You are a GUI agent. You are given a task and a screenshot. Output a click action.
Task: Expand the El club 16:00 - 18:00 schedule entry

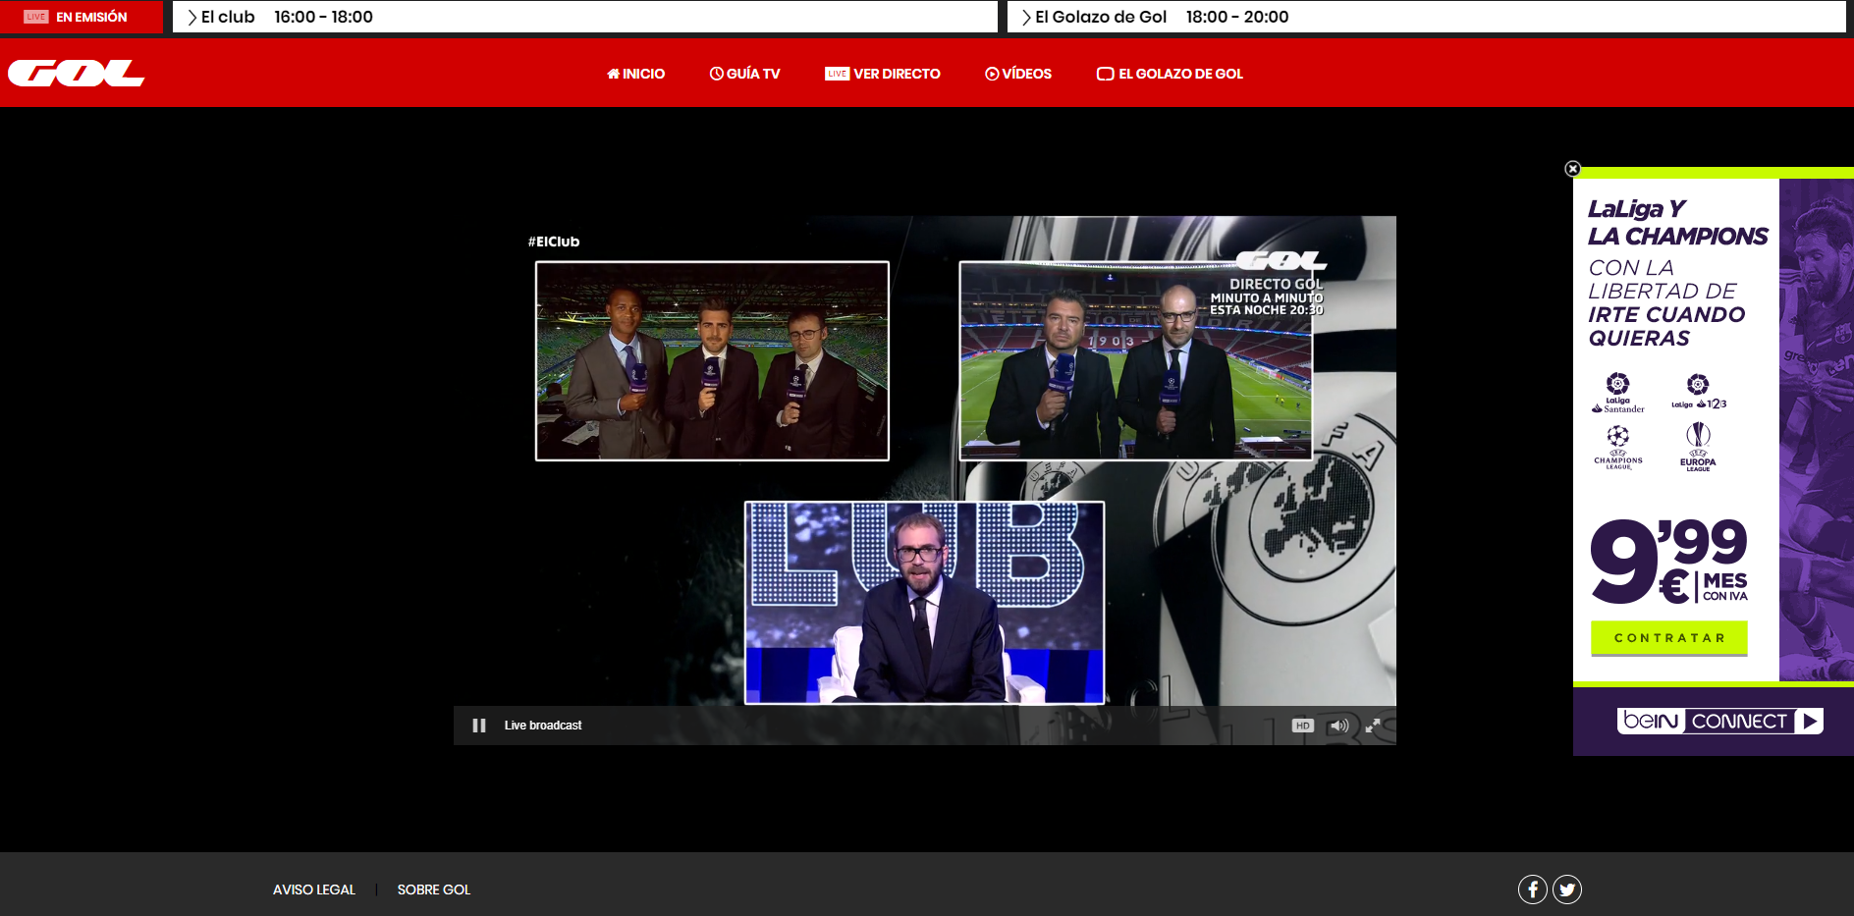585,17
